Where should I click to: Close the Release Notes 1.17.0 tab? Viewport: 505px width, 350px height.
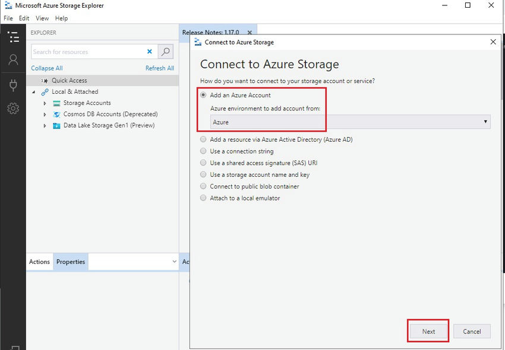click(x=249, y=33)
